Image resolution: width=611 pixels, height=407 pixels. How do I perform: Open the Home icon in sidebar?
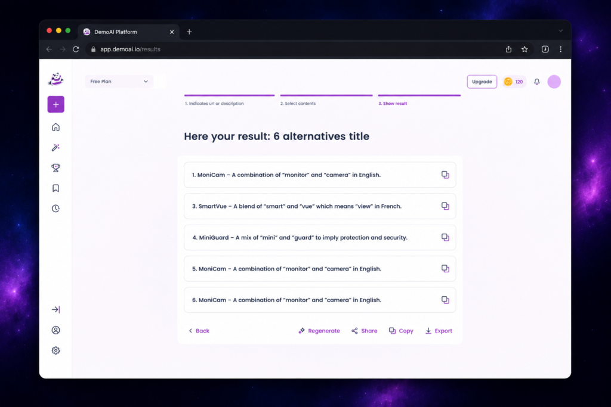[55, 128]
